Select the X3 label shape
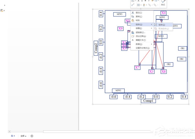195x139 pixels. tap(151, 72)
